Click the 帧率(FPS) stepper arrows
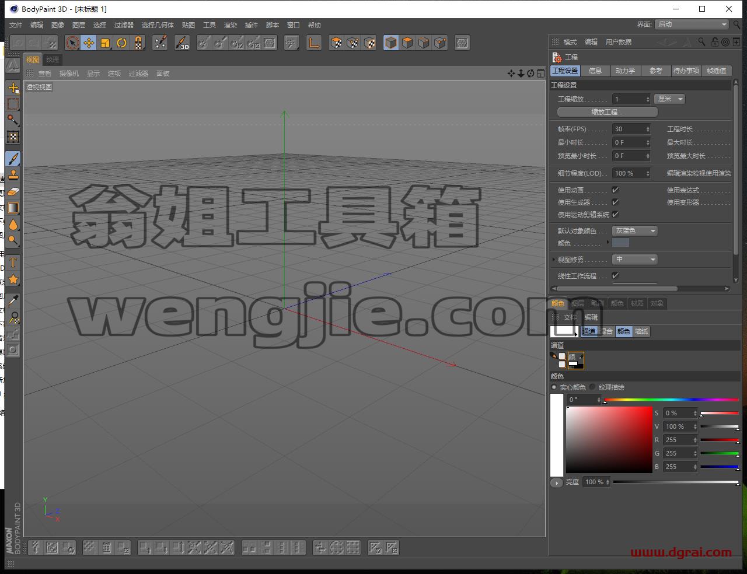This screenshot has height=574, width=747. pyautogui.click(x=648, y=129)
